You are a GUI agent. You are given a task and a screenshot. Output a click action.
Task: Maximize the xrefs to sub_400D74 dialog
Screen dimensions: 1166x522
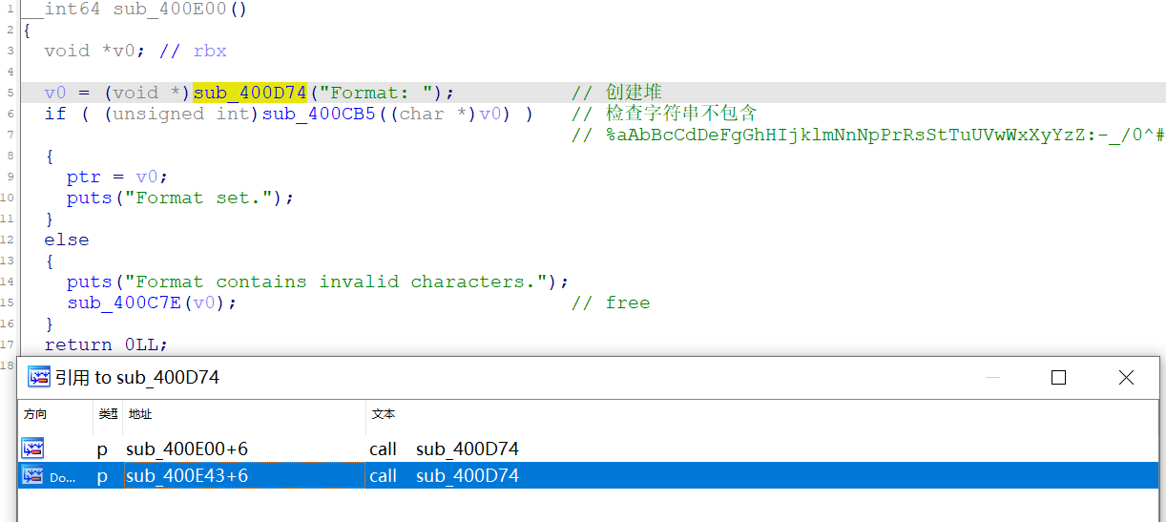tap(1058, 377)
